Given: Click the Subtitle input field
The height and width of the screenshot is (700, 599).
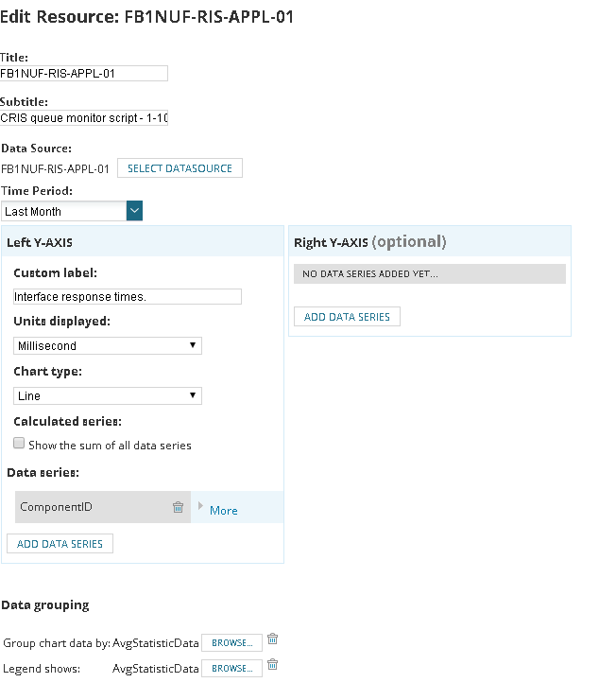Looking at the screenshot, I should click(x=83, y=118).
